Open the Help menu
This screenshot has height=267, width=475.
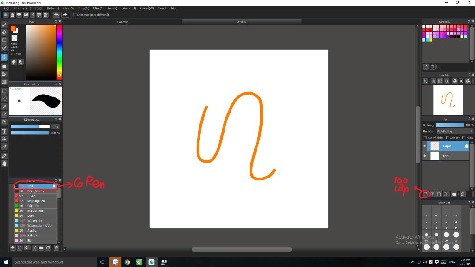point(173,8)
